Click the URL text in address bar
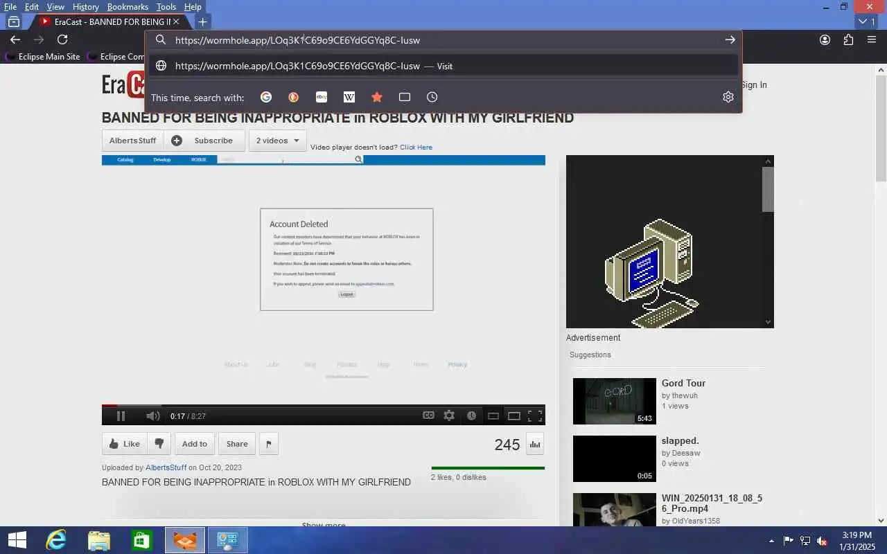 [297, 40]
